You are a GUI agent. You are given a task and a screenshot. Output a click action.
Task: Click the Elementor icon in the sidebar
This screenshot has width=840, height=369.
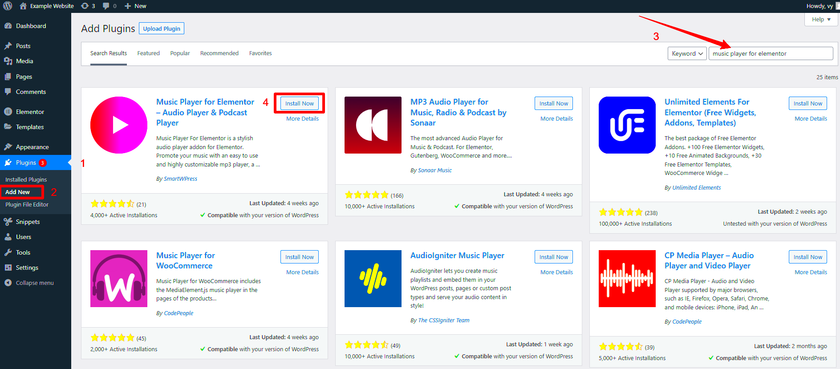8,112
